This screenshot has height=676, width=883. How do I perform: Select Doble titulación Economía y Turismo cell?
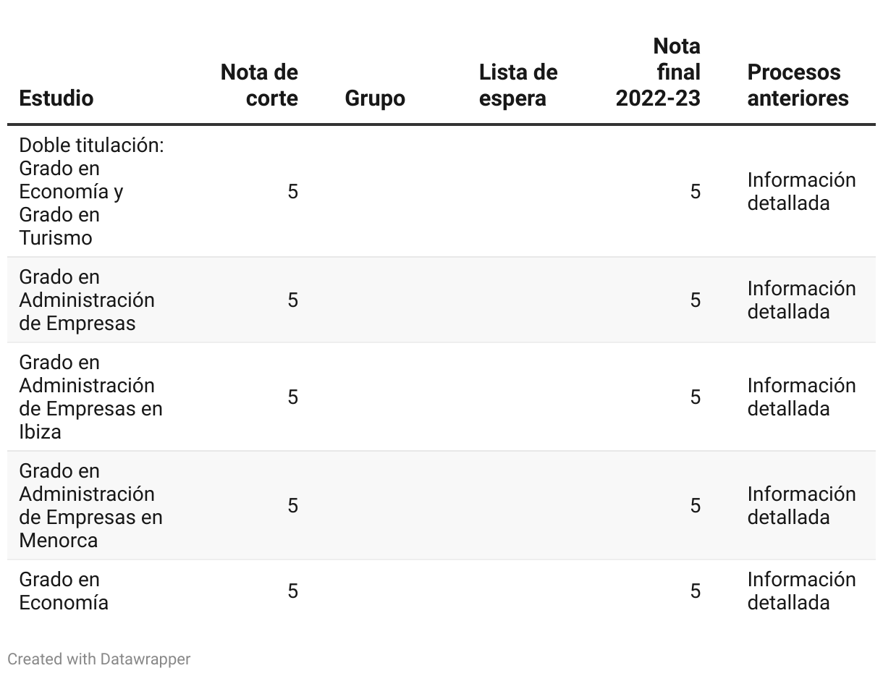tap(92, 191)
